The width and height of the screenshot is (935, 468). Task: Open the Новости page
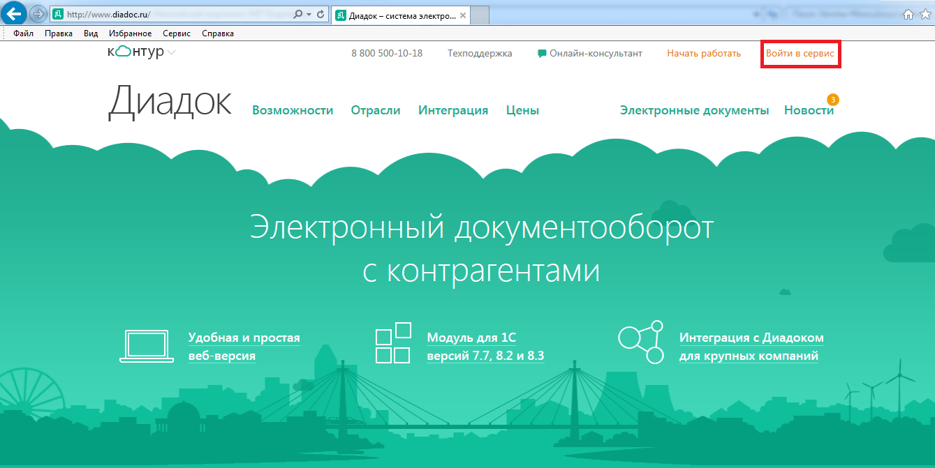[x=809, y=110]
